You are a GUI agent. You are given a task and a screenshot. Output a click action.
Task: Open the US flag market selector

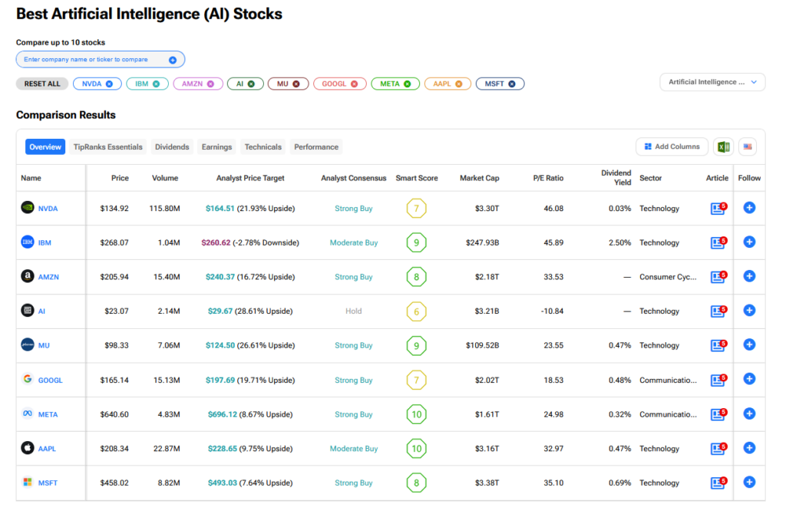tap(748, 147)
